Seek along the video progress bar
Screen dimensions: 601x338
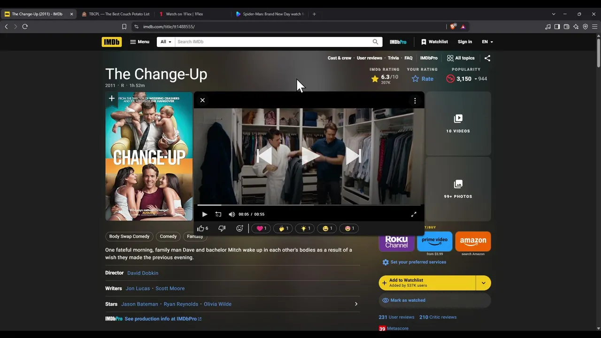pos(309,205)
